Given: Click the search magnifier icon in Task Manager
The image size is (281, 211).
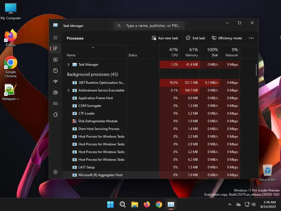Looking at the screenshot, I should pyautogui.click(x=119, y=26).
